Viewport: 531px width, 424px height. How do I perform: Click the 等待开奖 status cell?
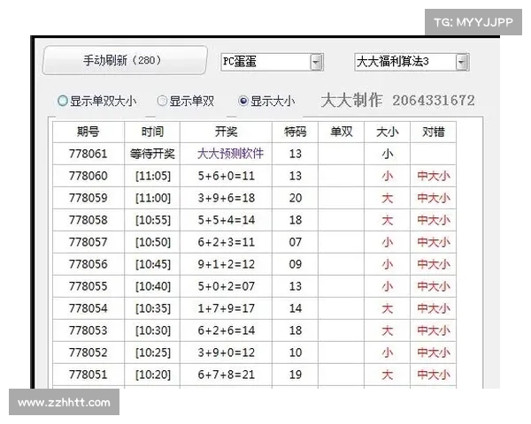[152, 154]
